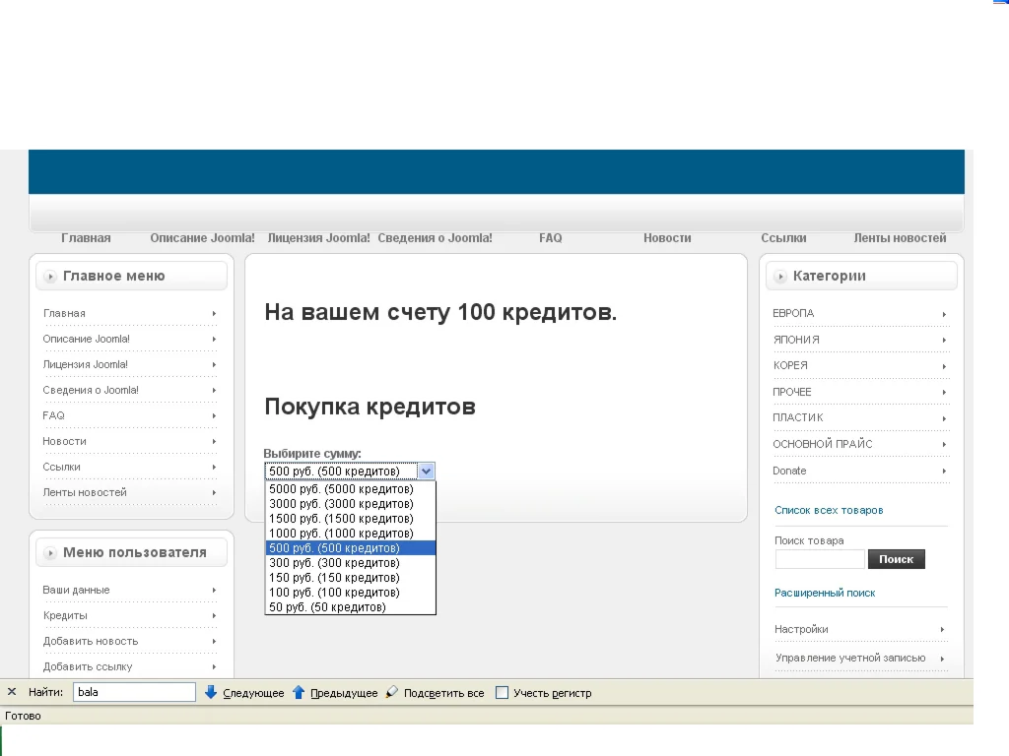Open the Выбирите сумму dropdown arrow

[426, 471]
